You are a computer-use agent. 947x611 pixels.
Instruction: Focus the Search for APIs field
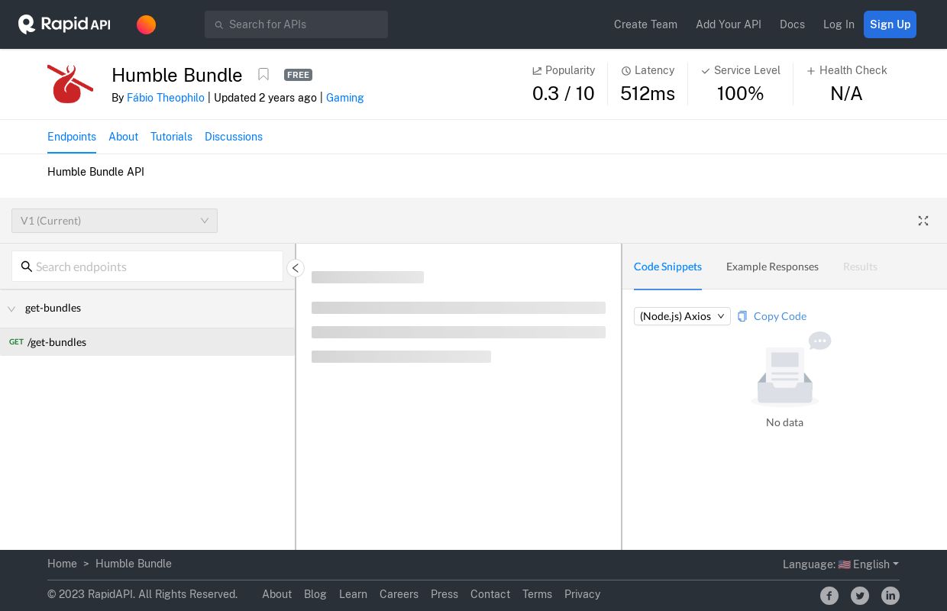point(296,24)
